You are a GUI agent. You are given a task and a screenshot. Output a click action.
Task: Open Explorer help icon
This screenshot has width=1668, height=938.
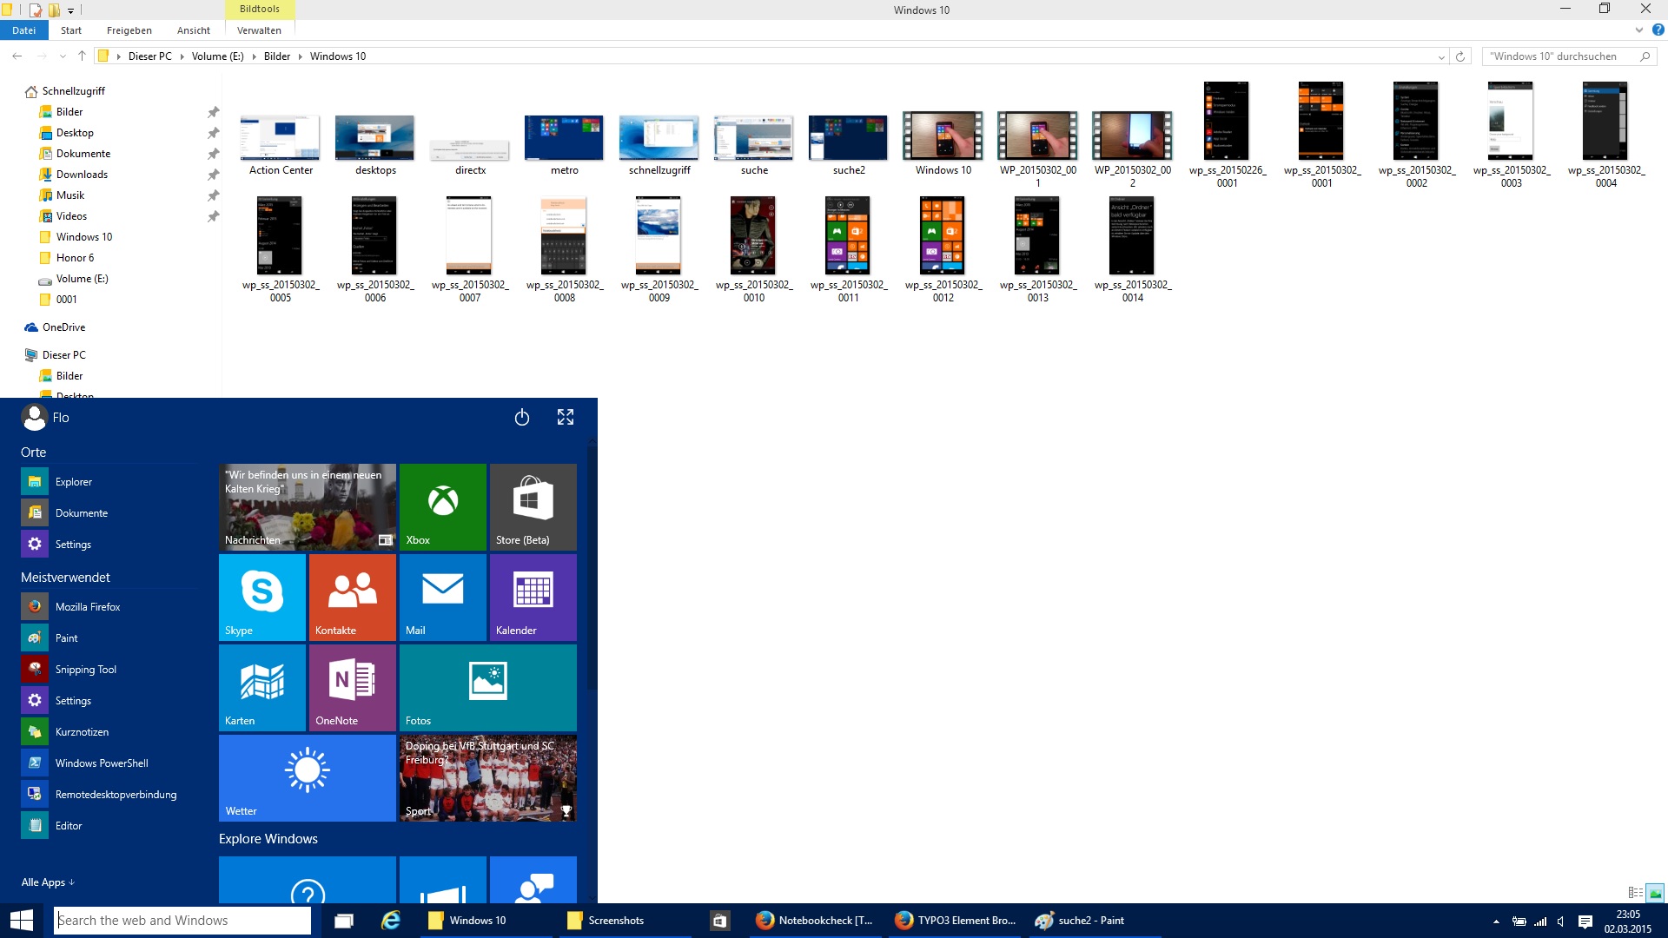point(1658,30)
